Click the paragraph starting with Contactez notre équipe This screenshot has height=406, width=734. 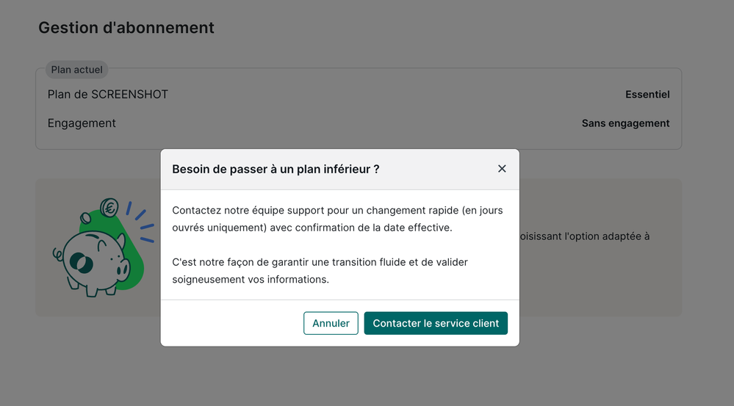[x=337, y=219]
